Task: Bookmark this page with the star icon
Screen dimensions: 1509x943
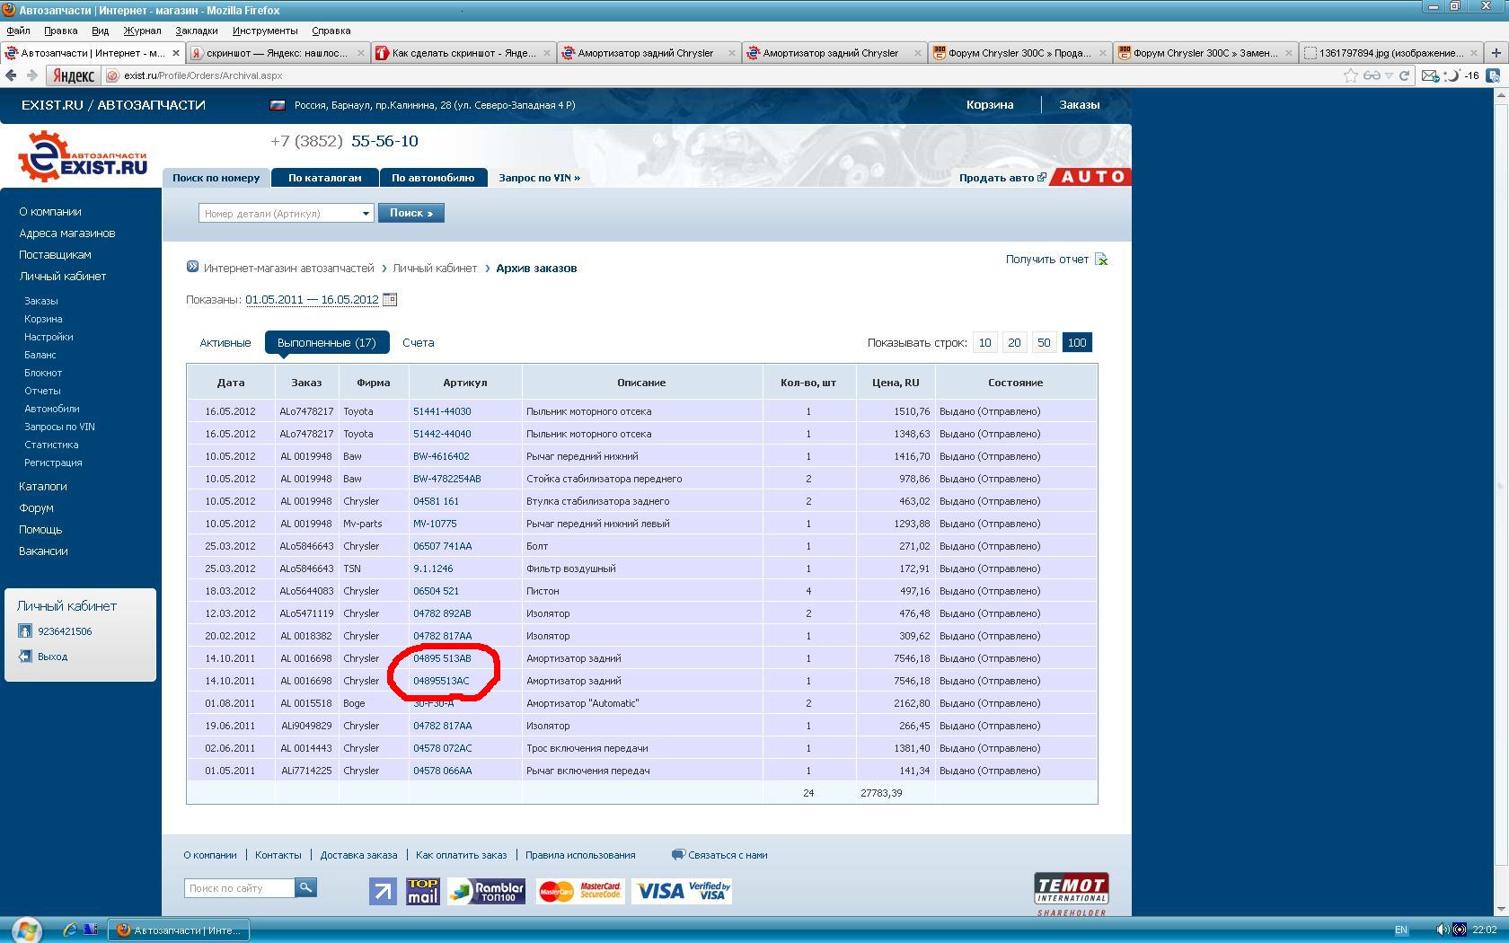Action: [x=1350, y=75]
